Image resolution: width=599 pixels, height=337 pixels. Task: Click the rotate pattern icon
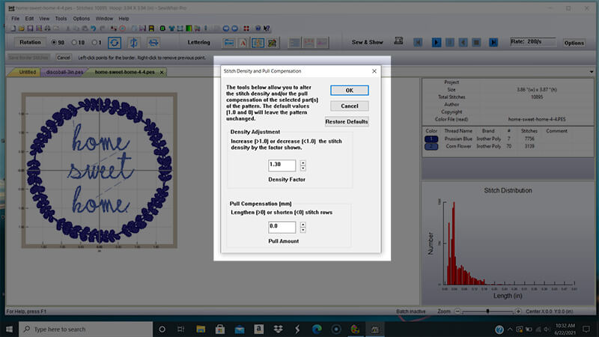pos(115,43)
